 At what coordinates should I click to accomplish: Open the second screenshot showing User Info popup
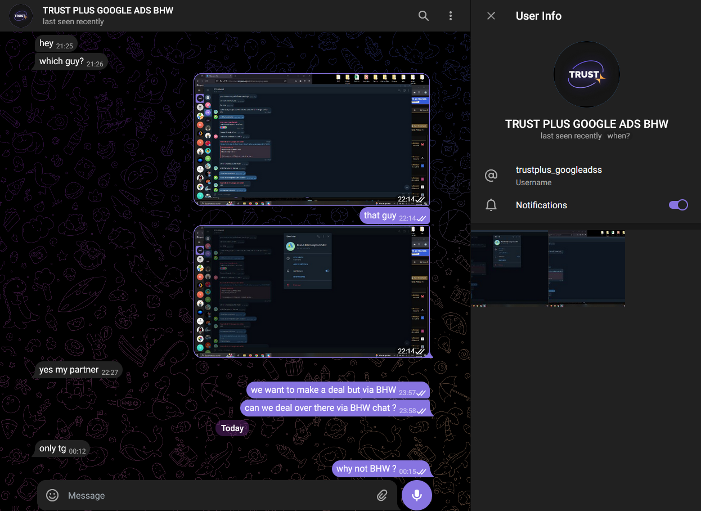click(312, 292)
